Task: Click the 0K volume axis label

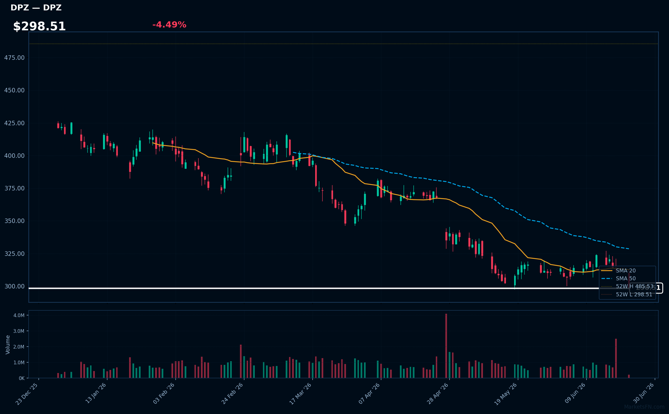Action: tap(22, 378)
